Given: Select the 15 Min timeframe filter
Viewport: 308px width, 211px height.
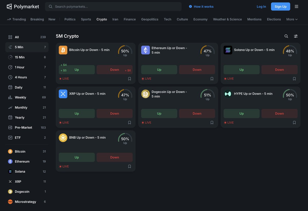Looking at the screenshot, I should (x=27, y=57).
